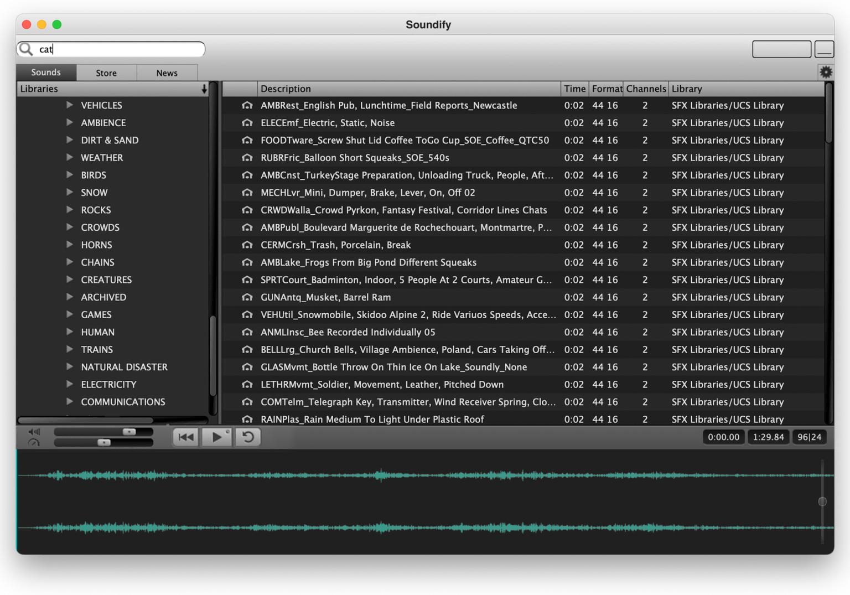Click headphone icon for AMBPubl_Boulevard row
Screen dimensions: 850x595
pyautogui.click(x=247, y=227)
